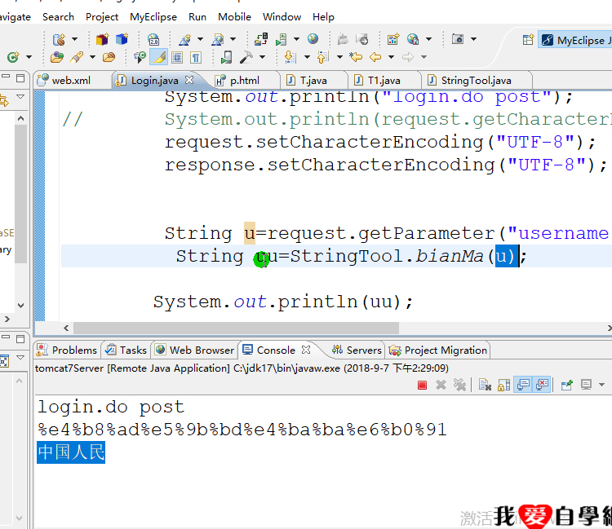This screenshot has width=612, height=529.
Task: Click the blue new module cube icon
Action: pos(122,39)
